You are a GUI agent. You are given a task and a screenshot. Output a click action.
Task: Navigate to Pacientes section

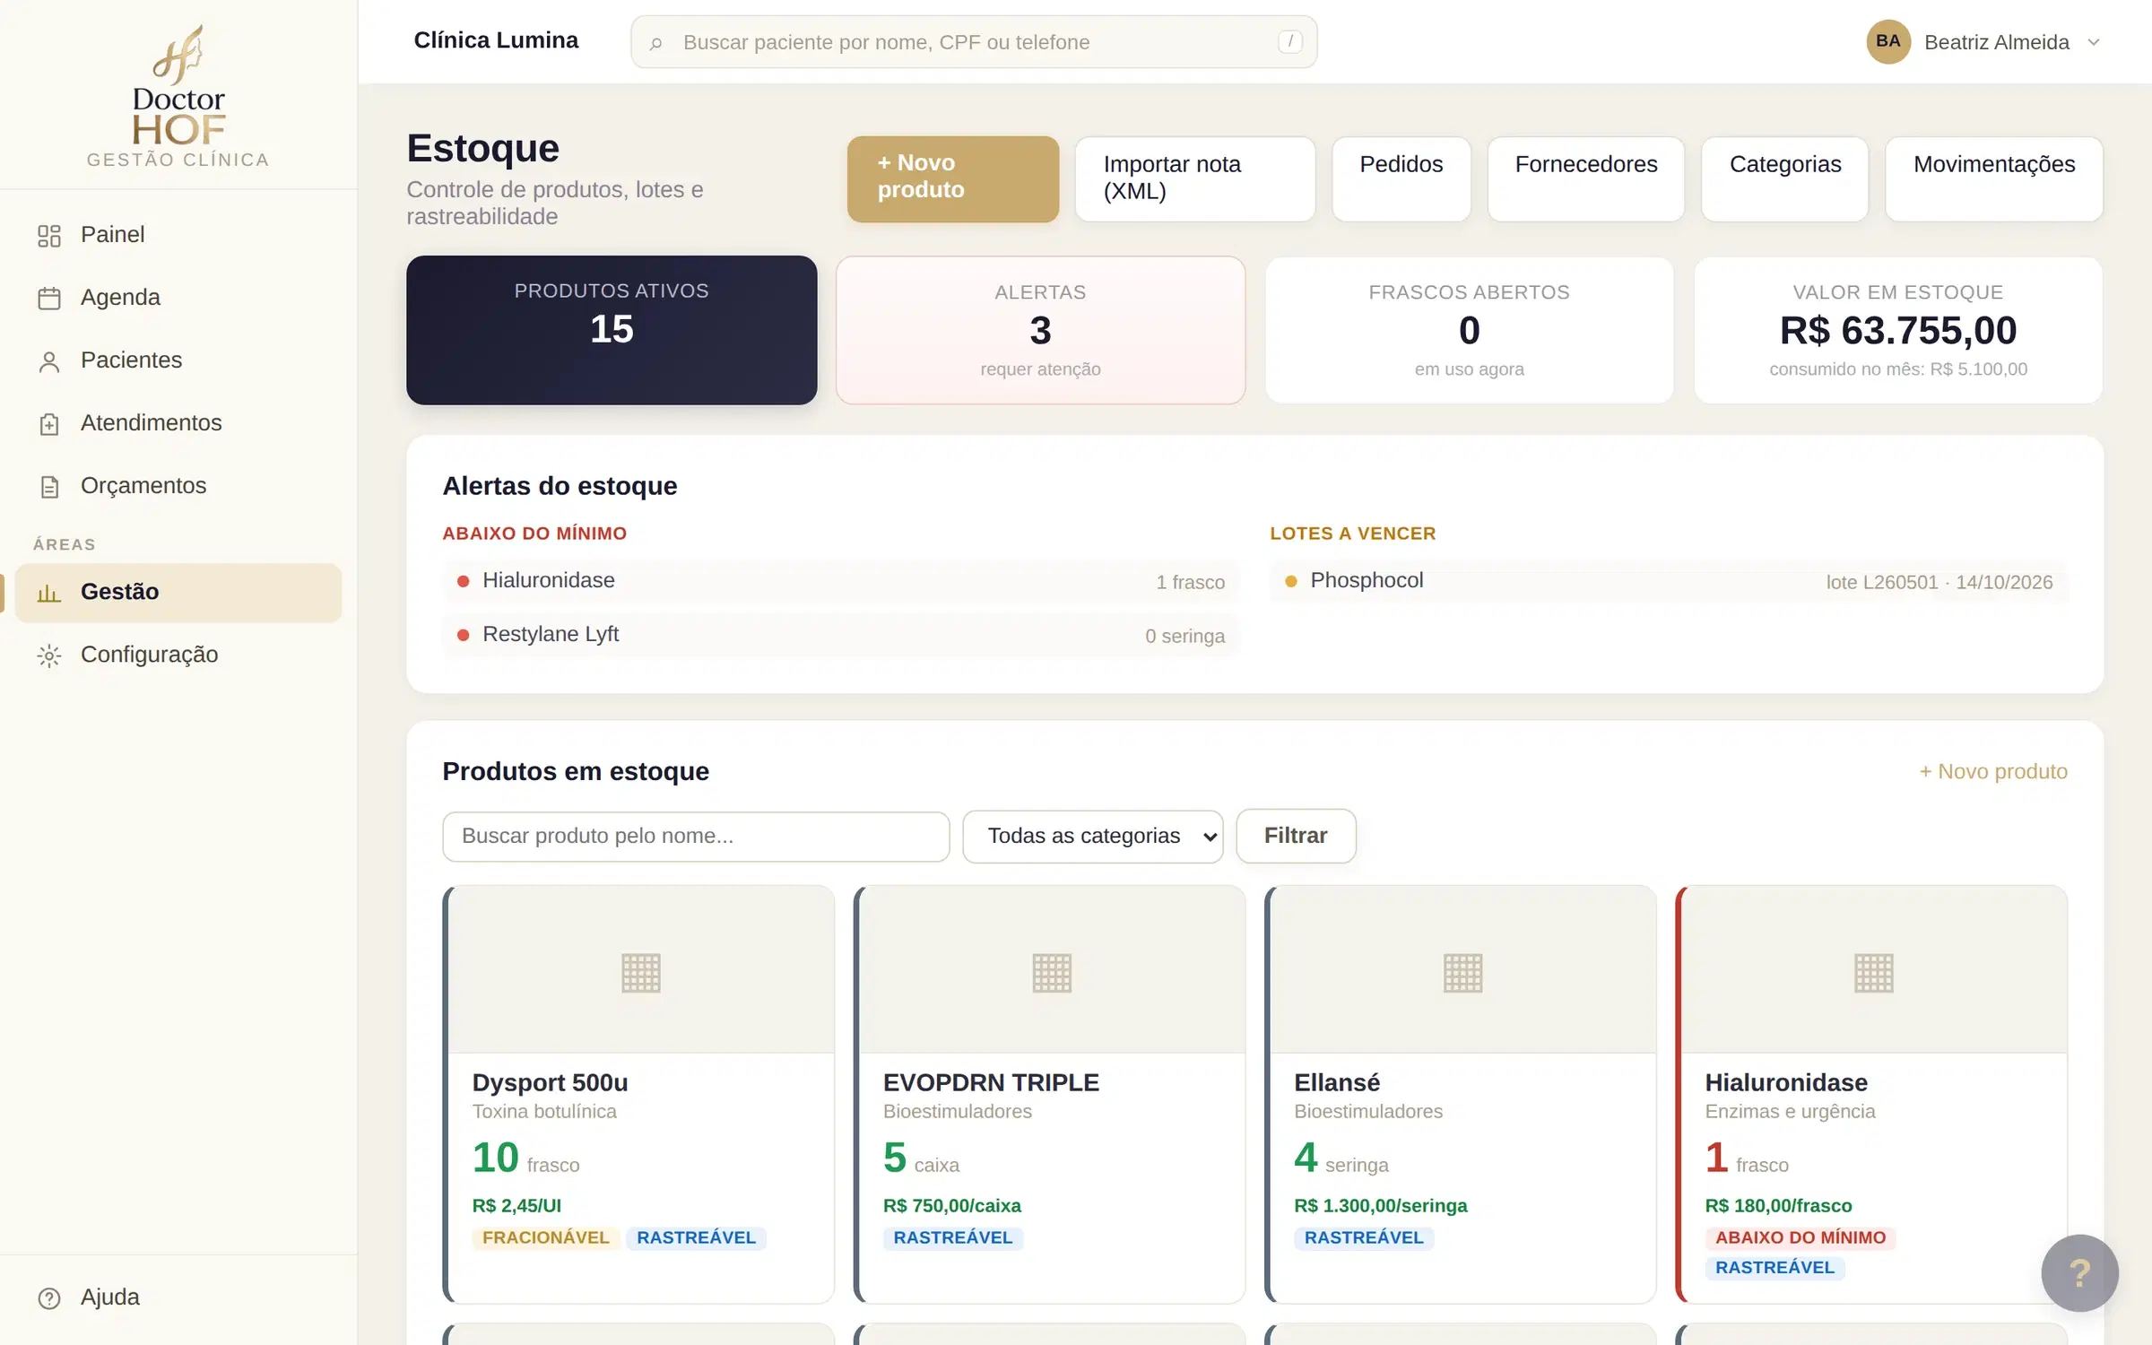pyautogui.click(x=178, y=360)
